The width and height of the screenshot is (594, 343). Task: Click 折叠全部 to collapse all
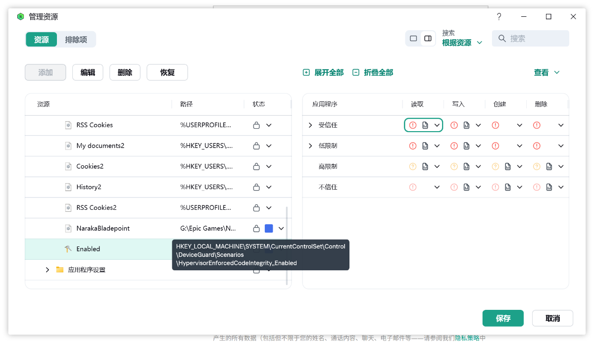click(373, 73)
